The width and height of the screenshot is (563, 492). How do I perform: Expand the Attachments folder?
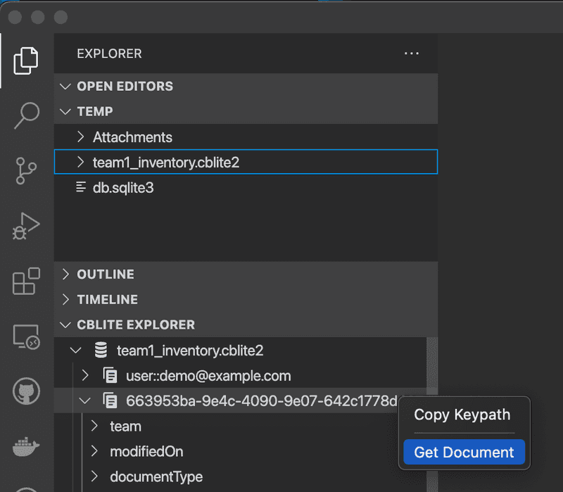(81, 137)
